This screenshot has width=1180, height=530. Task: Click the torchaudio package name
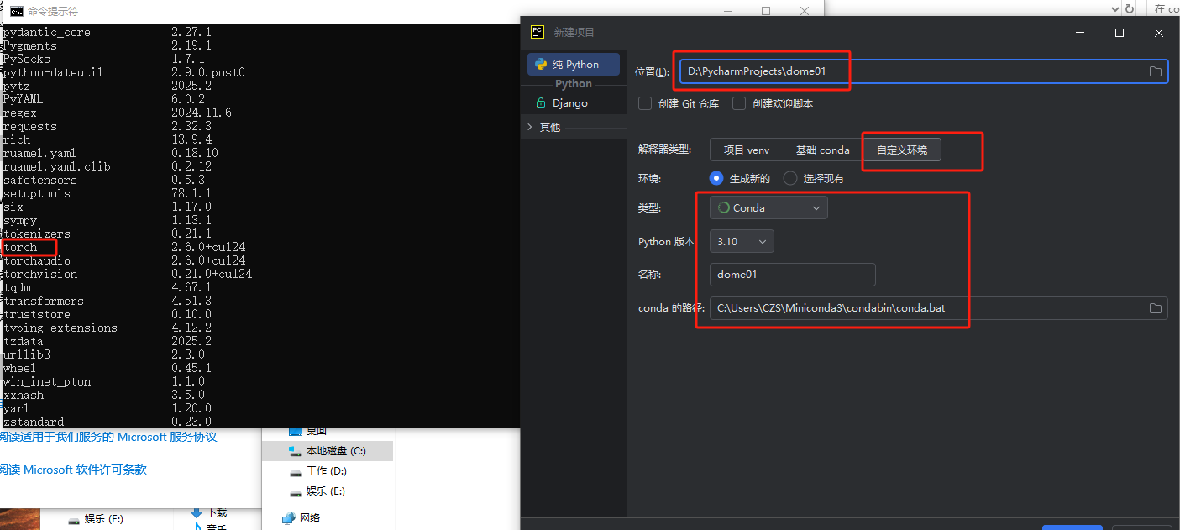[37, 261]
